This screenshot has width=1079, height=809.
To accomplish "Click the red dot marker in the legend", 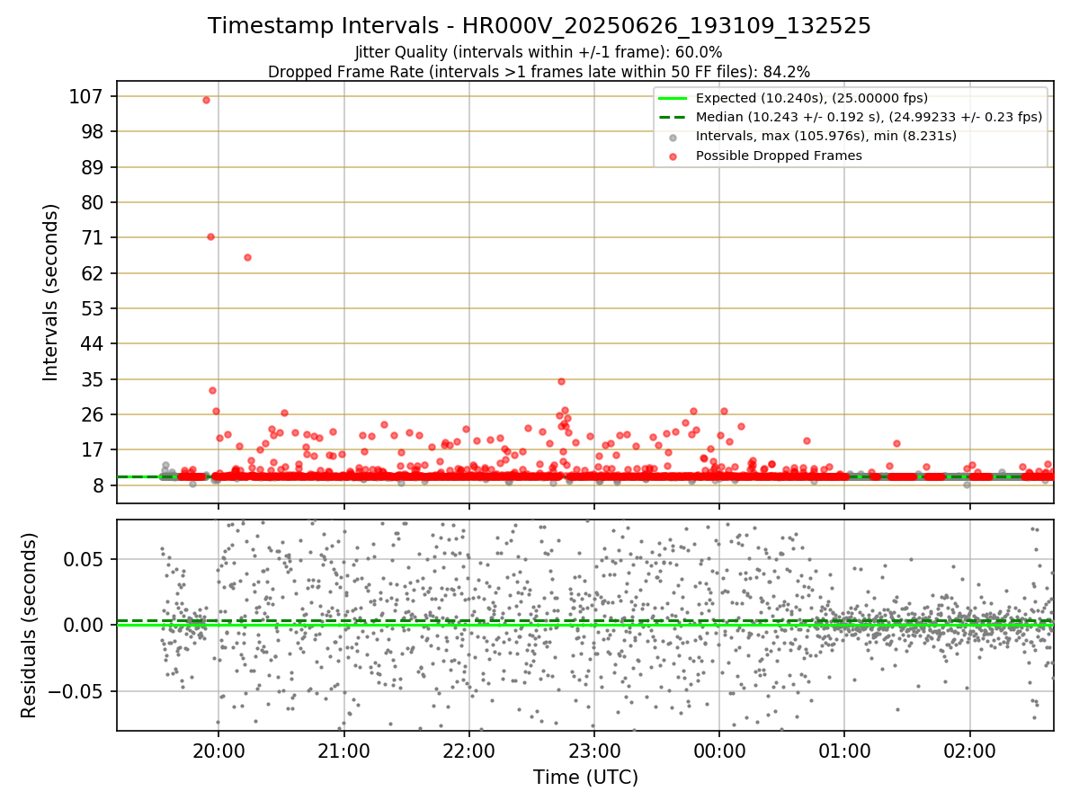I will (x=673, y=156).
